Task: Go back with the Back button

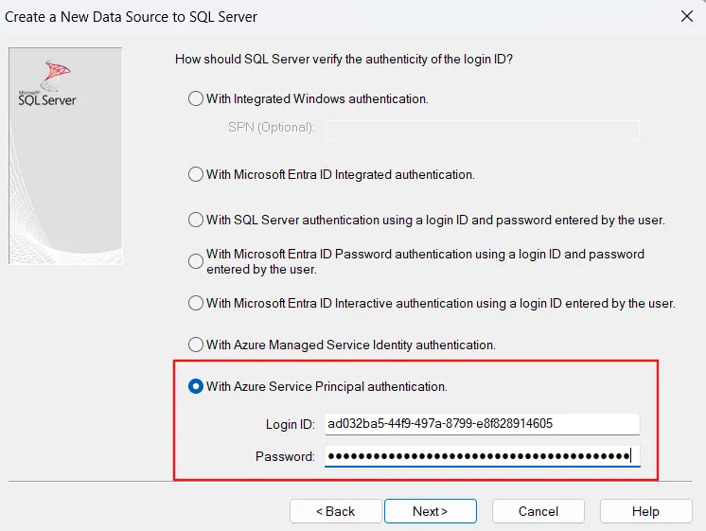Action: pos(335,511)
